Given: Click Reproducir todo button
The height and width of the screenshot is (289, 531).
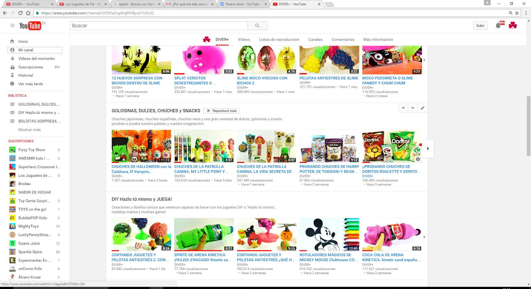Looking at the screenshot, I should [221, 111].
